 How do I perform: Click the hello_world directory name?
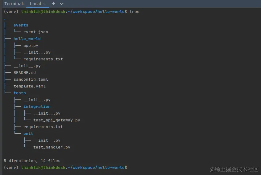click(x=27, y=39)
